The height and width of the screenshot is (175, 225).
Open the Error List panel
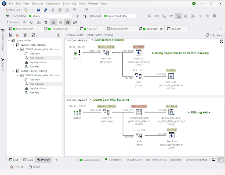click(x=17, y=167)
